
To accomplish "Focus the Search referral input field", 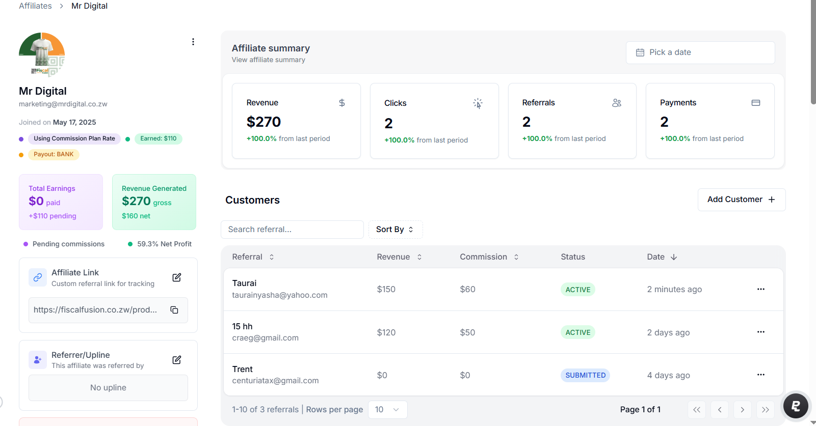I will point(292,230).
